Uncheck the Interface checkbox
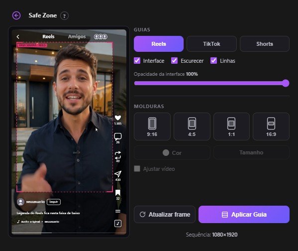 tap(137, 61)
